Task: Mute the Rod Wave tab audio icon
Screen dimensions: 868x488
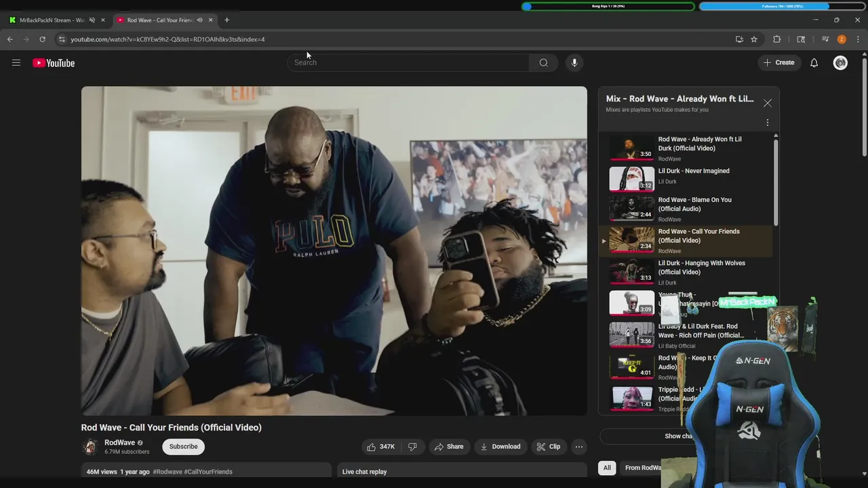Action: [x=199, y=20]
